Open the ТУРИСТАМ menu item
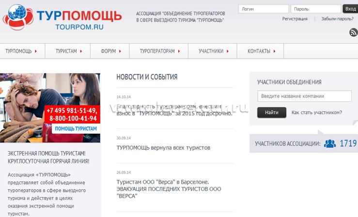The height and width of the screenshot is (217, 358). click(66, 51)
